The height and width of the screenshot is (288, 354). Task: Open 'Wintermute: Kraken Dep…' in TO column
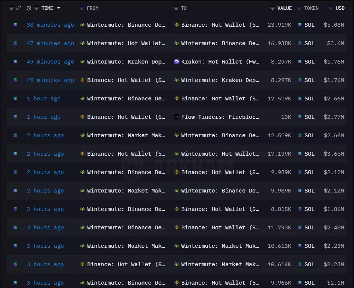point(220,80)
